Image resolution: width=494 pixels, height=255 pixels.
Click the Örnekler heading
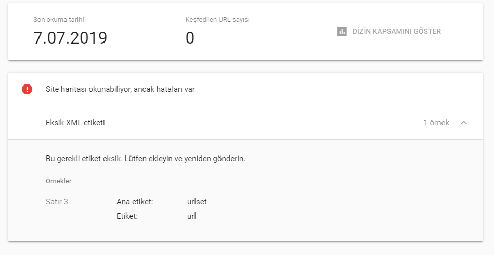coord(59,181)
